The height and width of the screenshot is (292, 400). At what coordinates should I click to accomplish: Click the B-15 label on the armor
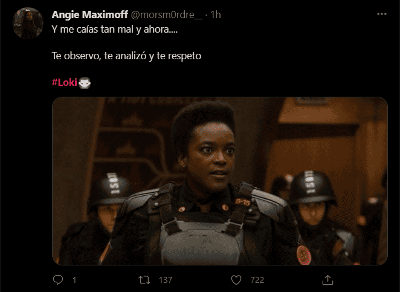point(242,202)
